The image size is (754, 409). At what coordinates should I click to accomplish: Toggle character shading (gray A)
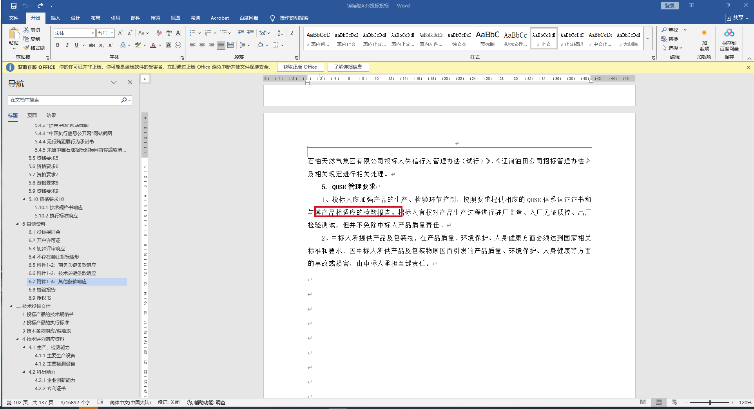(x=169, y=45)
